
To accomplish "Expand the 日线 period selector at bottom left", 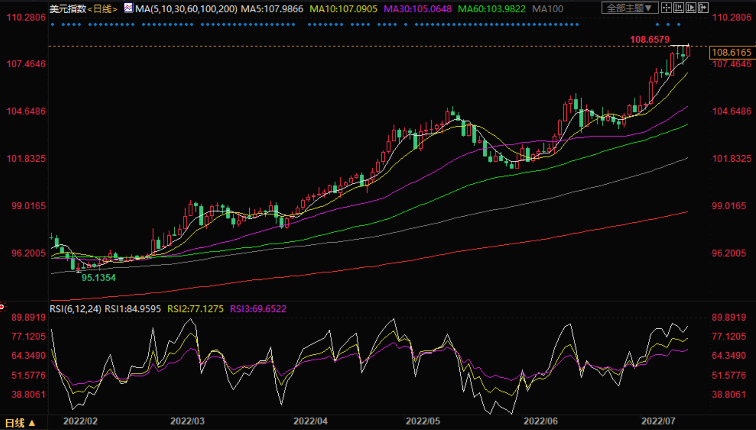I will click(20, 423).
